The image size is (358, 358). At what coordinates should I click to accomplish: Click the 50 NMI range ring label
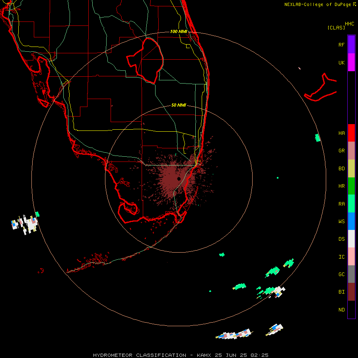(x=179, y=105)
